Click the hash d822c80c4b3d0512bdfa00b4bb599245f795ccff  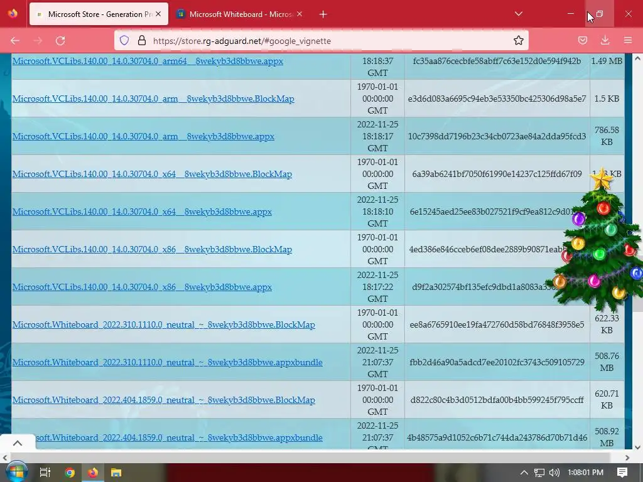pyautogui.click(x=497, y=400)
